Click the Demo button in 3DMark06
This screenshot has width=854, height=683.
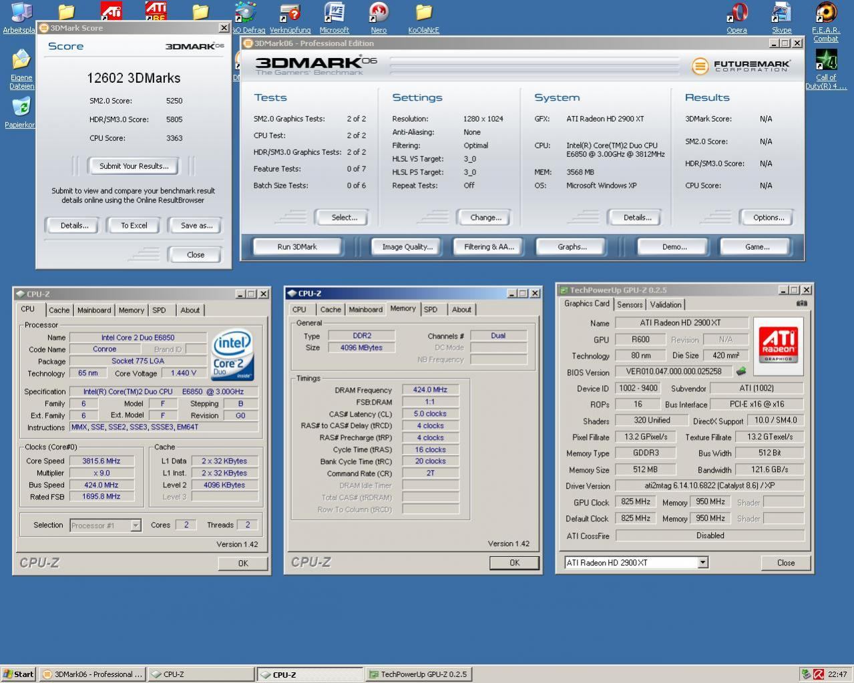coord(674,247)
